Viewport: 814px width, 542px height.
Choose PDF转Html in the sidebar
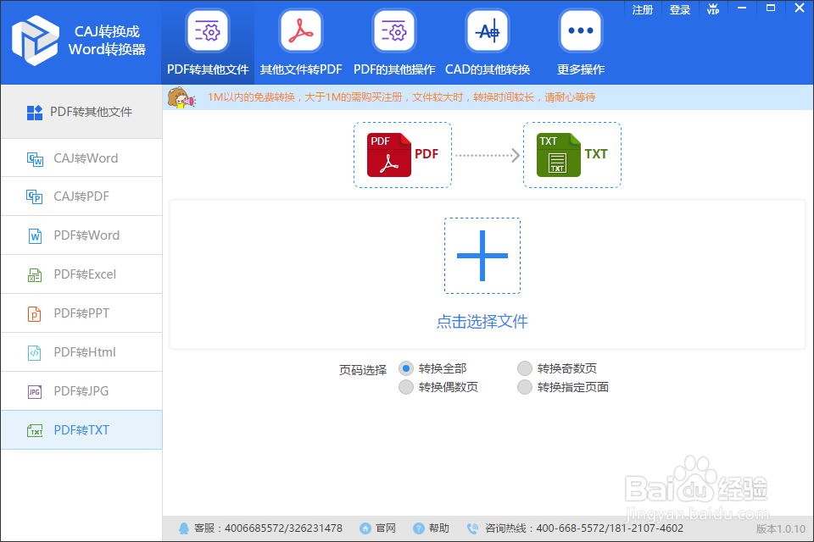pos(81,352)
